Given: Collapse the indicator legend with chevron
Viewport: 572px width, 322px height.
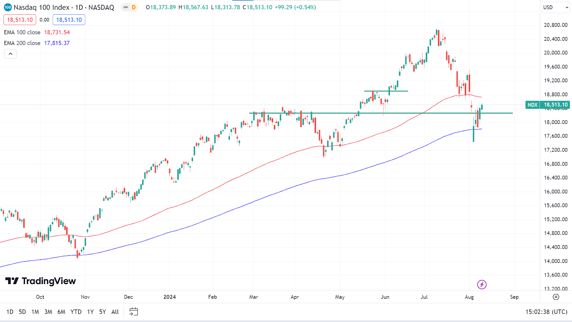Looking at the screenshot, I should tap(10, 54).
